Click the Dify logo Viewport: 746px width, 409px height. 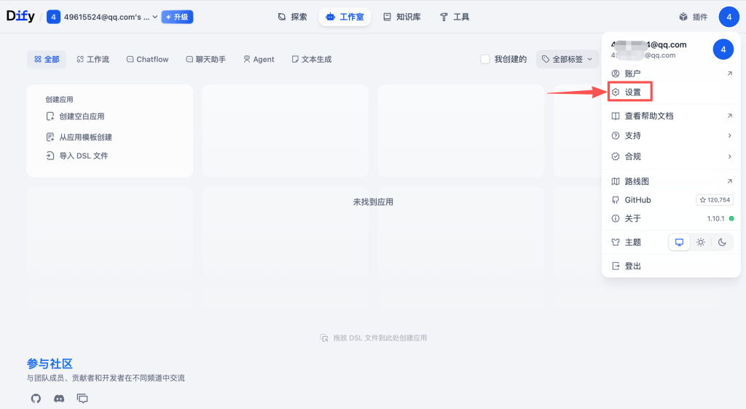[x=20, y=16]
